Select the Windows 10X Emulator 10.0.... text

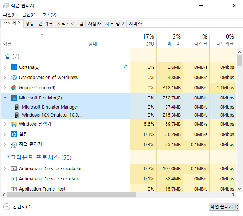pos(52,115)
